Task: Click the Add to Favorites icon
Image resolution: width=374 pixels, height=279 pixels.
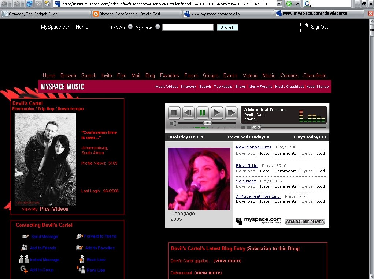Action: (x=79, y=248)
